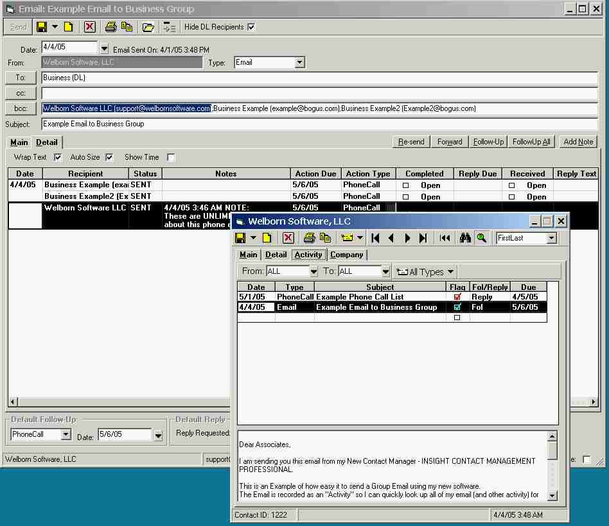Screen dimensions: 609x526
Task: Click the Add Note button
Action: coord(578,142)
